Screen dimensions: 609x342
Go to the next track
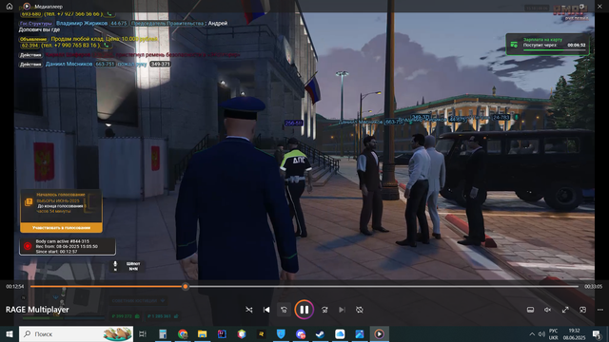[342, 310]
